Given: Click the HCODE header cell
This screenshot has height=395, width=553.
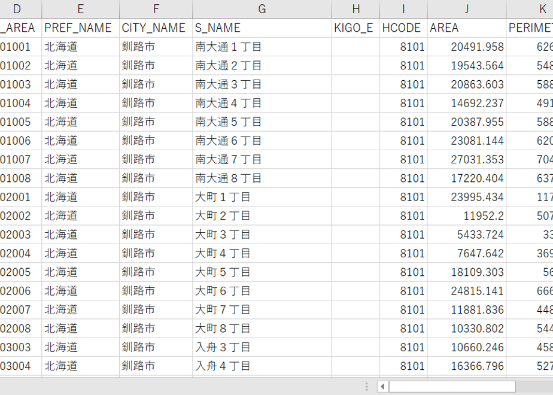Looking at the screenshot, I should (403, 28).
